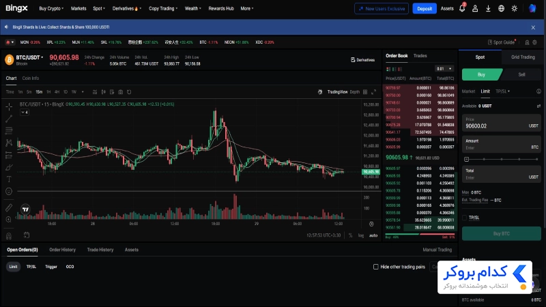Open the user profile icon
Viewport: 546px width, 307px height.
click(475, 9)
